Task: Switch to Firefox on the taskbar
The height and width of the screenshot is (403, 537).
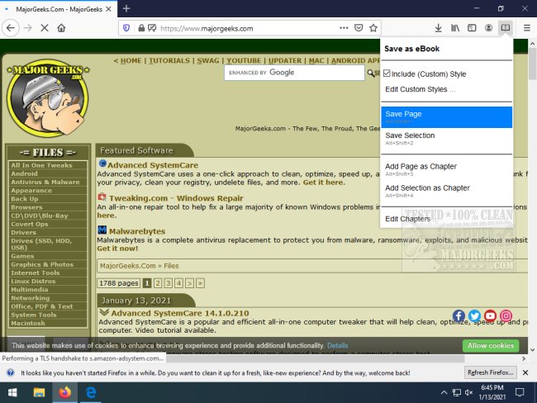Action: pyautogui.click(x=64, y=392)
